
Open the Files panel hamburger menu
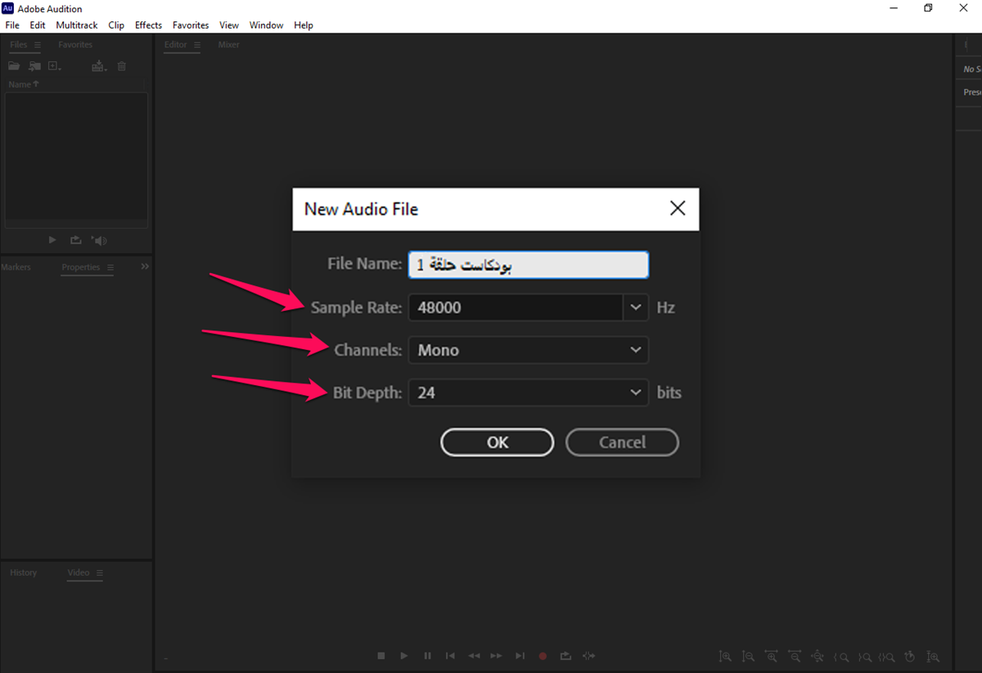[x=38, y=45]
